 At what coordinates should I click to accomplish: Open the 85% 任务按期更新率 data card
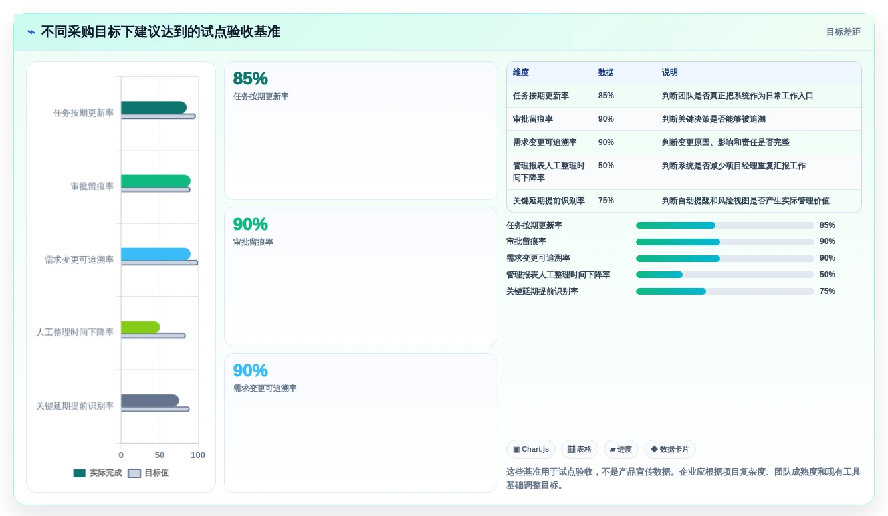pyautogui.click(x=360, y=130)
